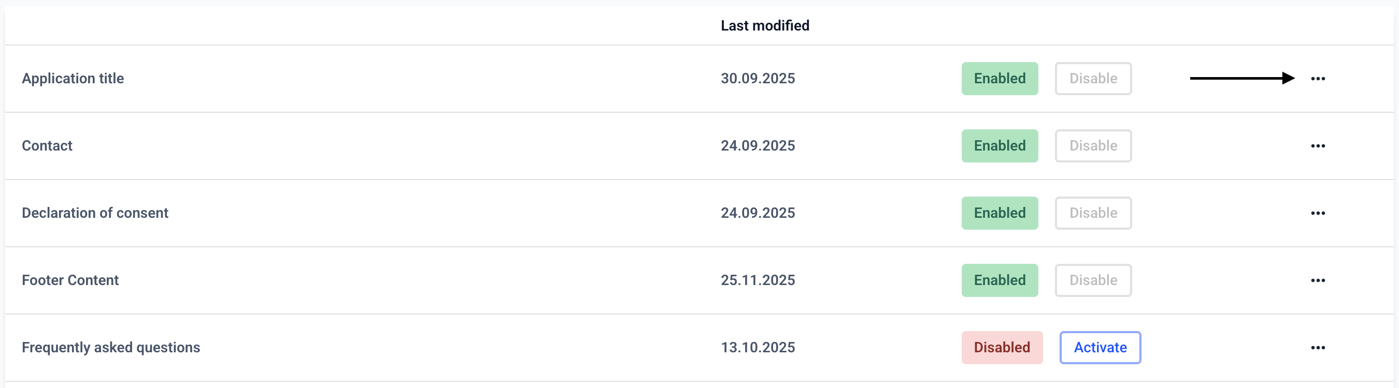The image size is (1399, 388).
Task: Open the three-dot menu for Contact
Action: coord(1318,146)
